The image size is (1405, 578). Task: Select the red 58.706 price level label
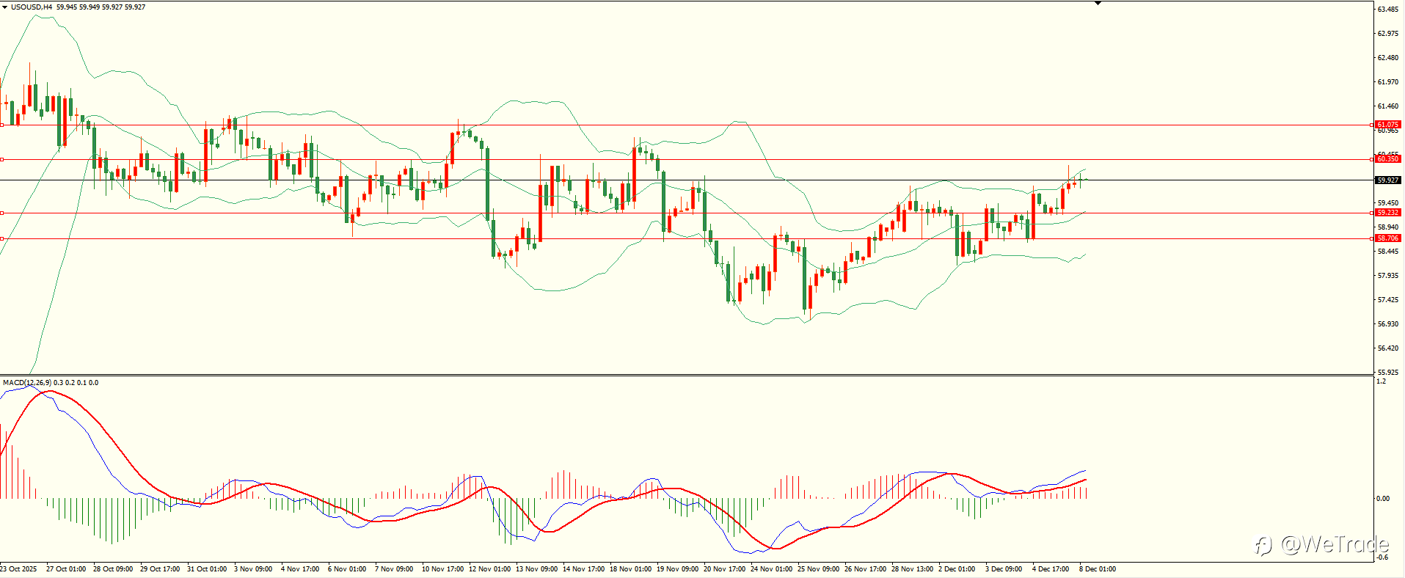coord(1388,238)
